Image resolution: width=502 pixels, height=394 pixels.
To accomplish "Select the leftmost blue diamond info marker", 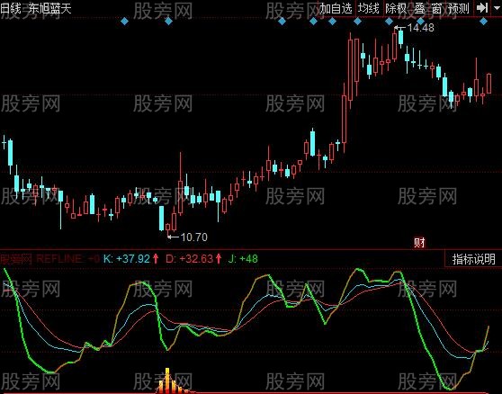I will click(x=124, y=22).
